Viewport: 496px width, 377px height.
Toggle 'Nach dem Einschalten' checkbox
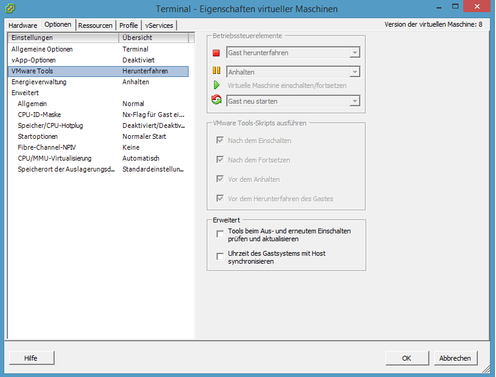click(220, 140)
